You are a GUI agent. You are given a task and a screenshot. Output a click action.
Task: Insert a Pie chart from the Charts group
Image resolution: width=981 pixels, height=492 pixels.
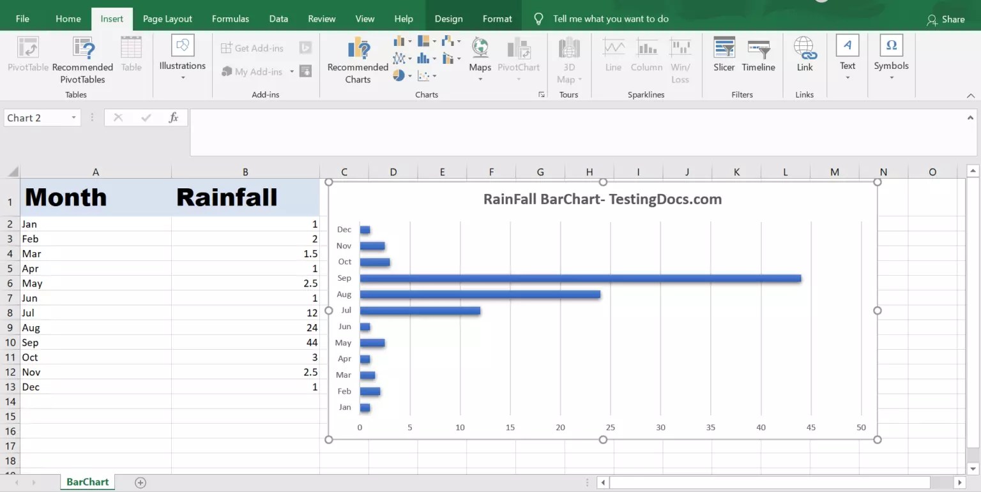400,75
